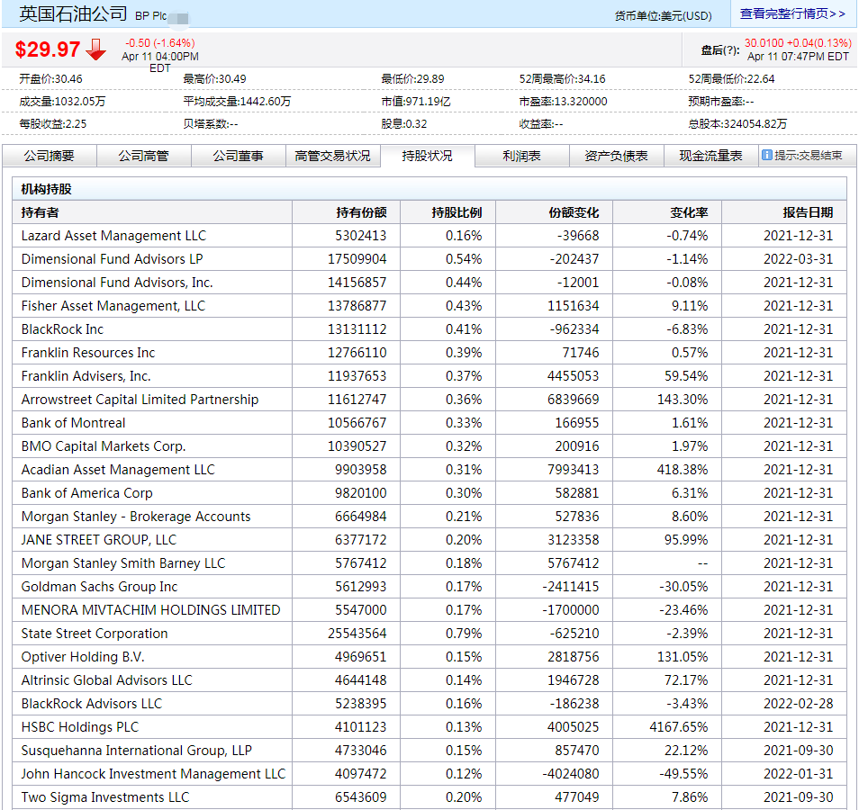Click the after-hours price 30.0100 +0.04(0.13%)
859x810 pixels.
798,42
